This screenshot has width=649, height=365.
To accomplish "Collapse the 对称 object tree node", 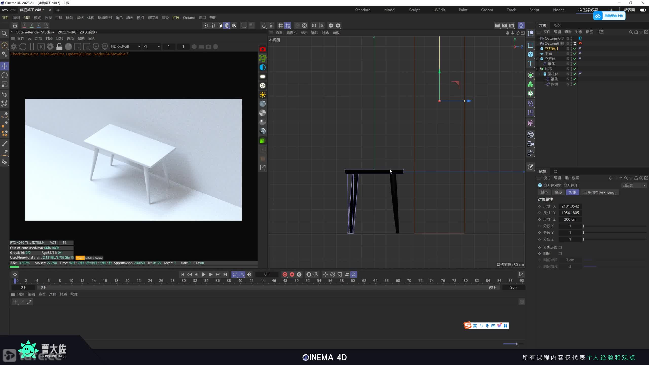I will [x=538, y=69].
